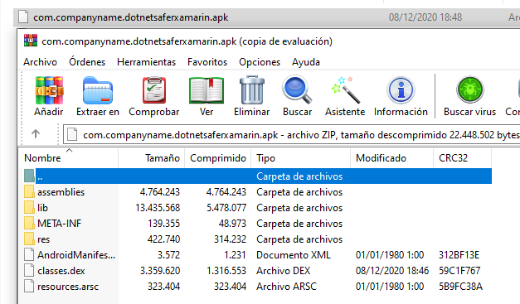Click the assemblies folder icon
Screen dimensions: 520x304
[29, 192]
